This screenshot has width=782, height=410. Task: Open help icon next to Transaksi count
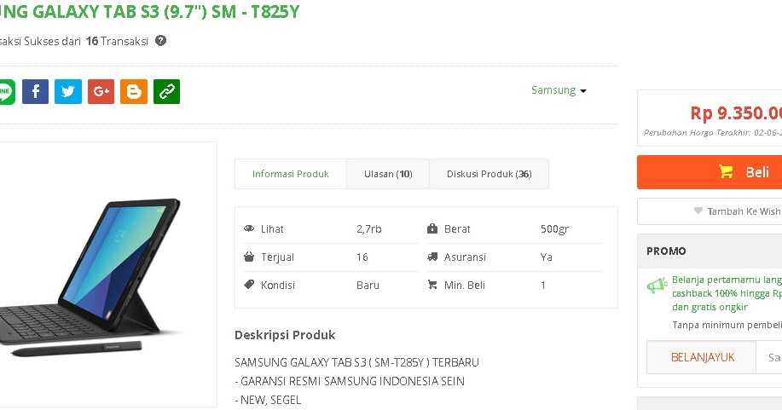pos(160,41)
